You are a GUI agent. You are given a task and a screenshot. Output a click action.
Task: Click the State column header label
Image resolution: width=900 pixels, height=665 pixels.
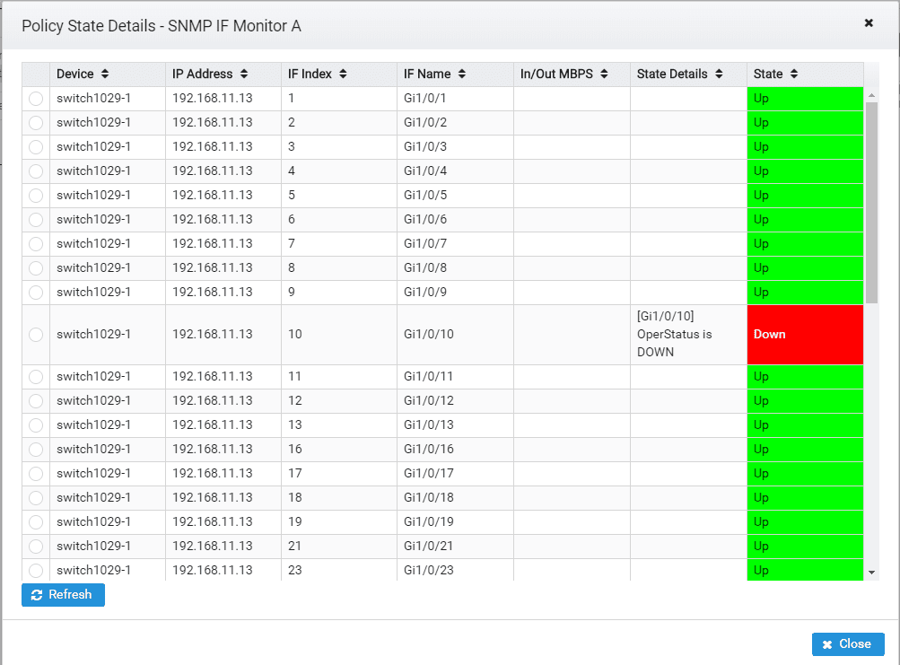pos(768,74)
